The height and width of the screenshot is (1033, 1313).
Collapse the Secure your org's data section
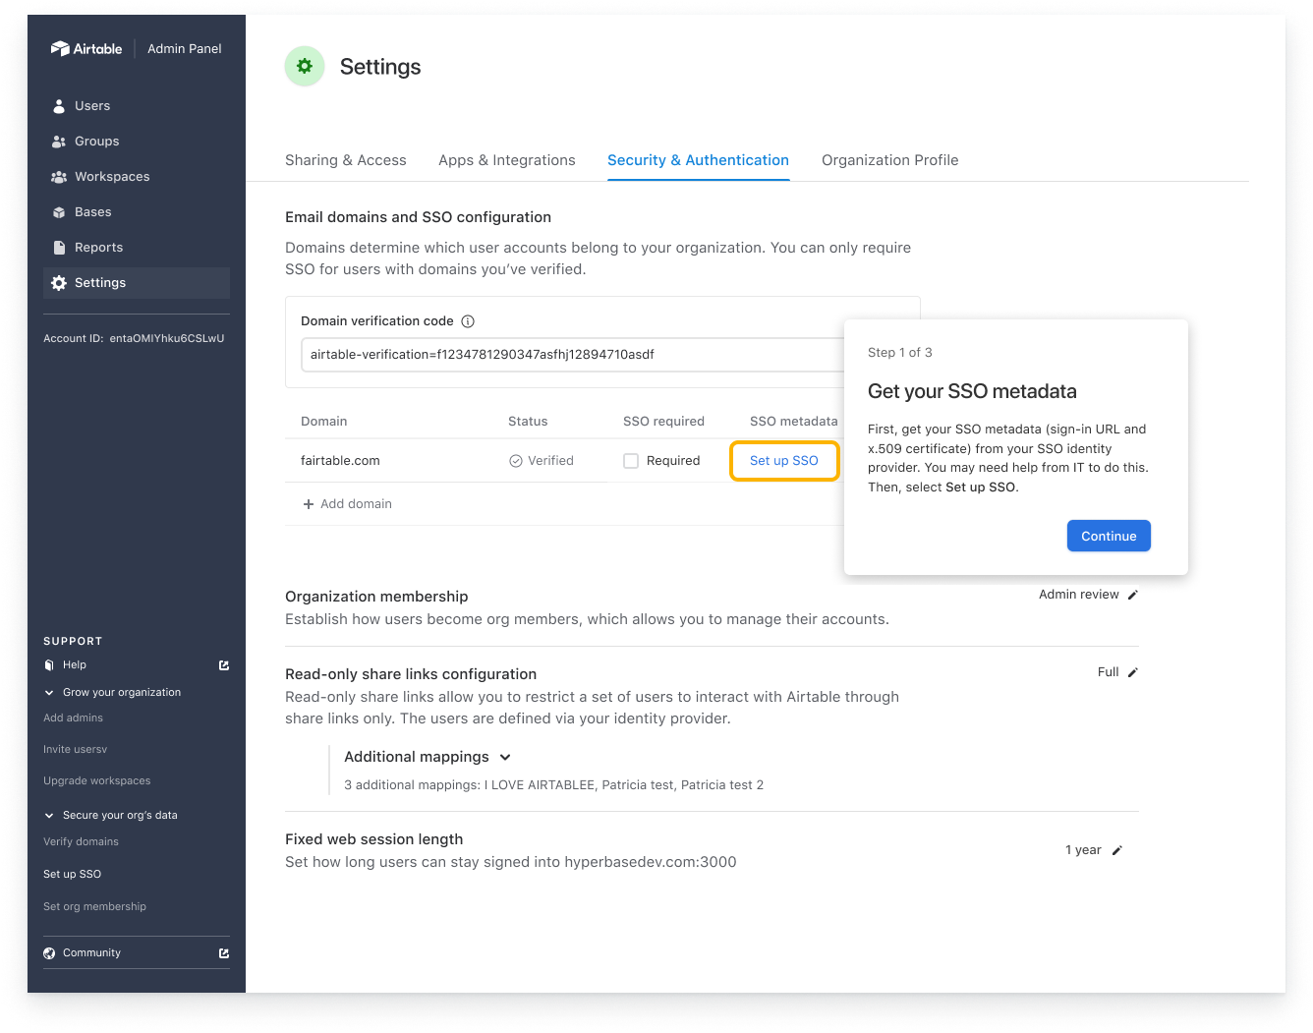click(48, 815)
